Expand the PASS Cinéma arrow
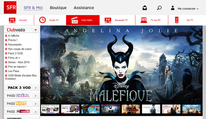Viewport: 206px width, 119px height. pos(36,96)
